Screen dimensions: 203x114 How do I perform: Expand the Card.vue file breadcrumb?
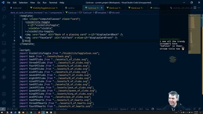71,13
